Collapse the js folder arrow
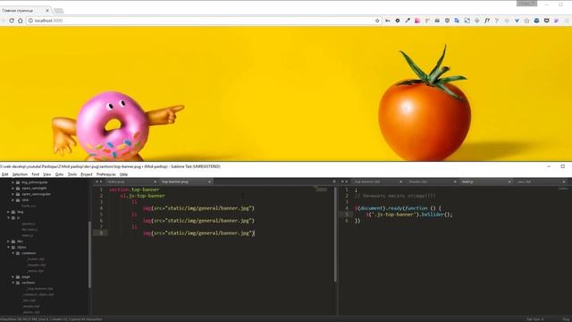The width and height of the screenshot is (572, 322). 8,217
